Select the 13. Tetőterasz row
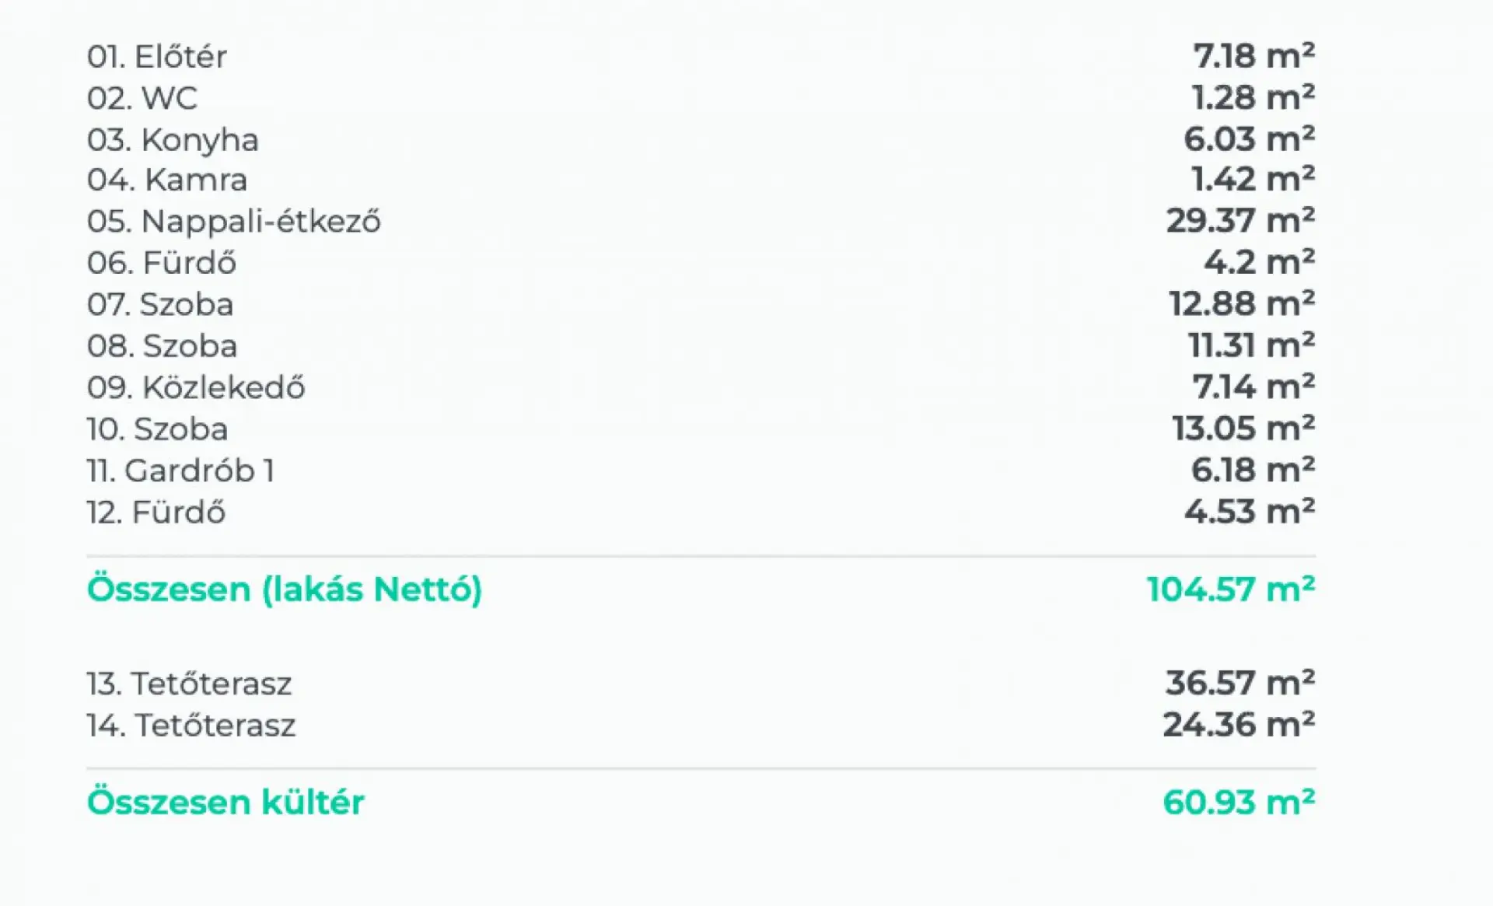1493x906 pixels. (x=188, y=684)
